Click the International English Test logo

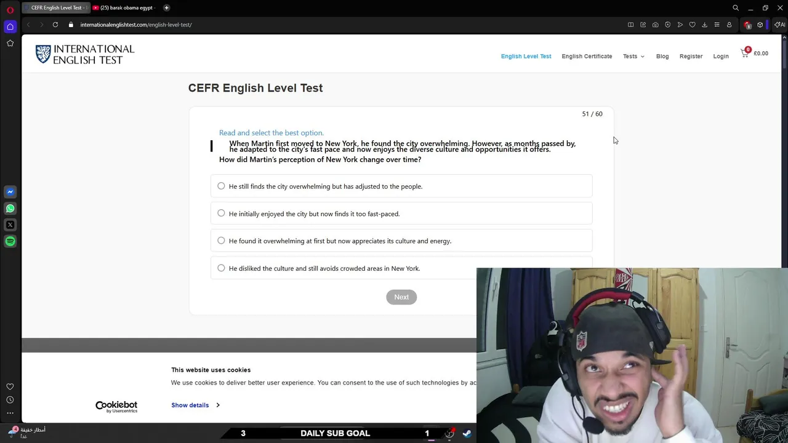coord(85,54)
